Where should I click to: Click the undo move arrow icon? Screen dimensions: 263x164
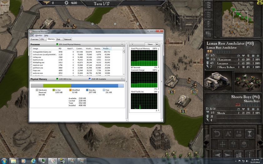216,134
